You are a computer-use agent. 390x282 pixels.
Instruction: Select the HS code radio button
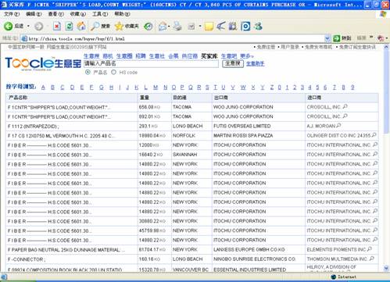pos(113,72)
